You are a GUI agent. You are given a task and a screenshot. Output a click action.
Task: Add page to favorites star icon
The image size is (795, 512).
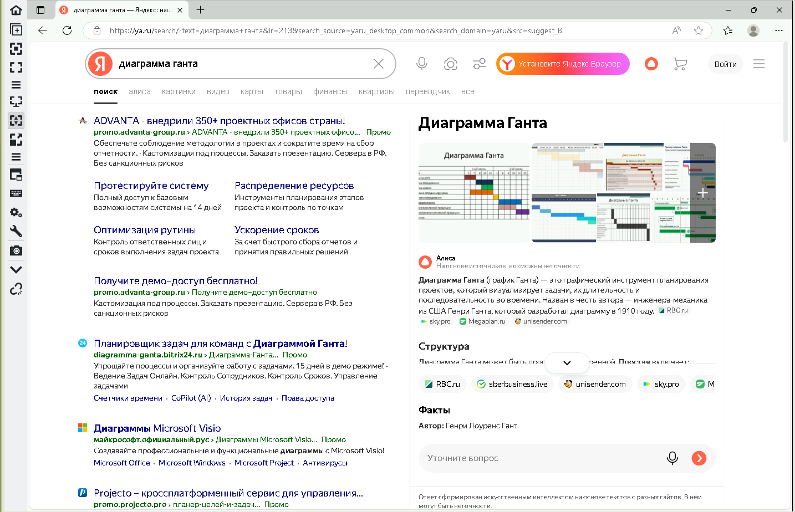[699, 30]
